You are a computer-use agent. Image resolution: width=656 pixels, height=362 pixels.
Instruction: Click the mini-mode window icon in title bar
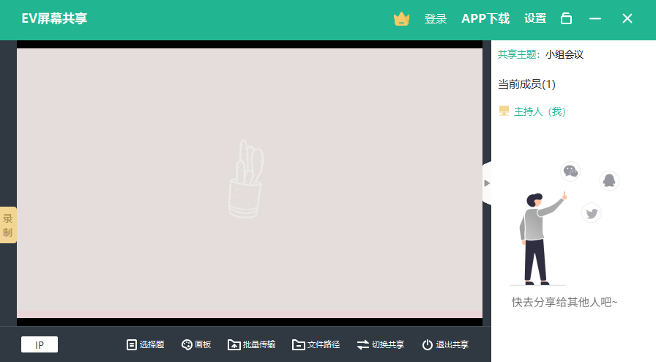566,18
